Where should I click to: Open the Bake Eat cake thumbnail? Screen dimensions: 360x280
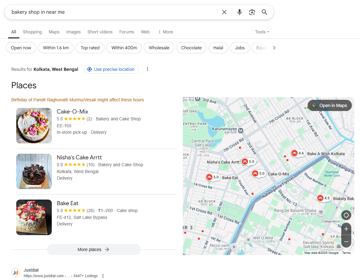point(34,217)
